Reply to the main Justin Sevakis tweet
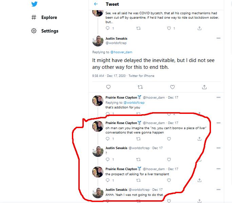The image size is (232, 203). [x=108, y=87]
